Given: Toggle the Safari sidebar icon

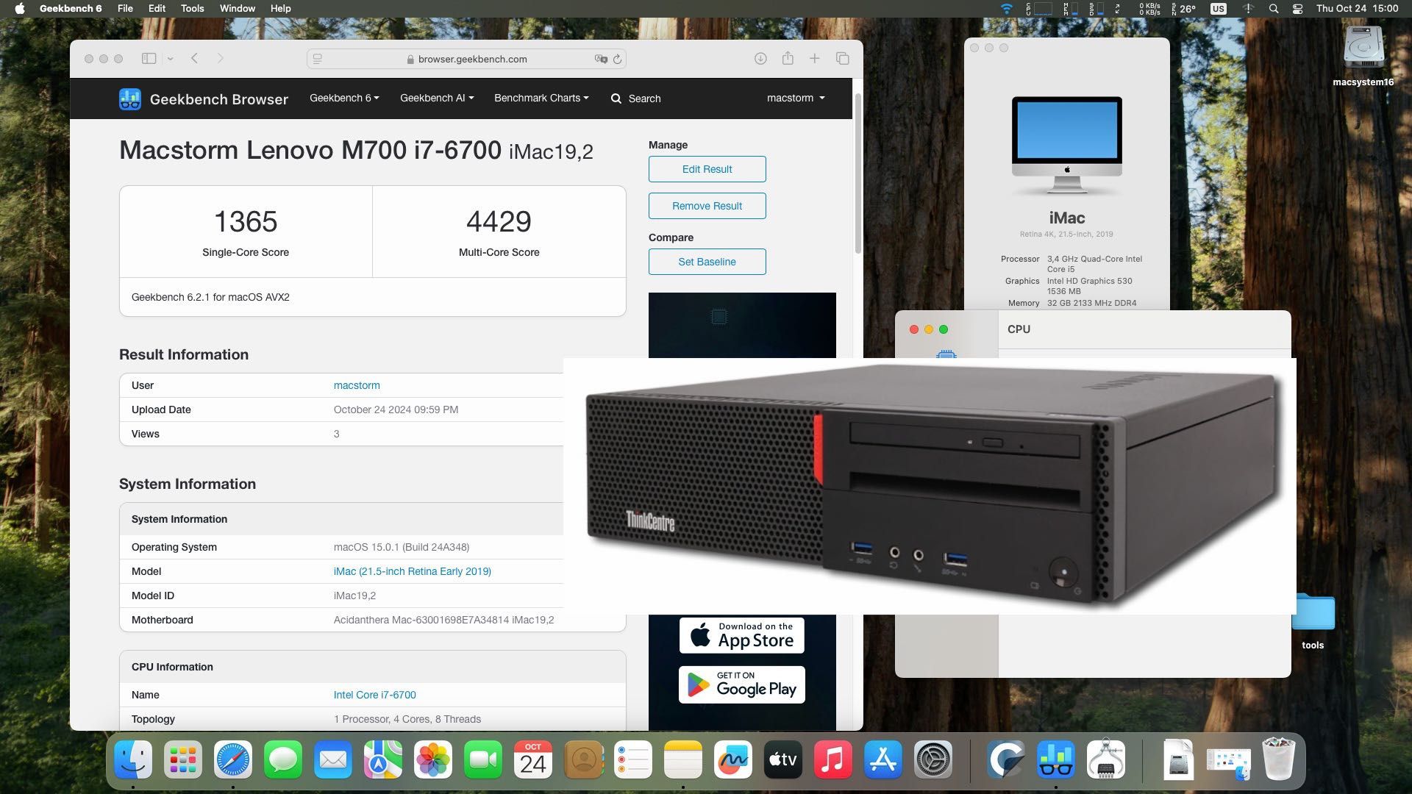Looking at the screenshot, I should click(149, 58).
